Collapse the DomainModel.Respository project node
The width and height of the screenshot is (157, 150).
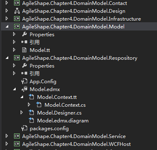click(7, 58)
